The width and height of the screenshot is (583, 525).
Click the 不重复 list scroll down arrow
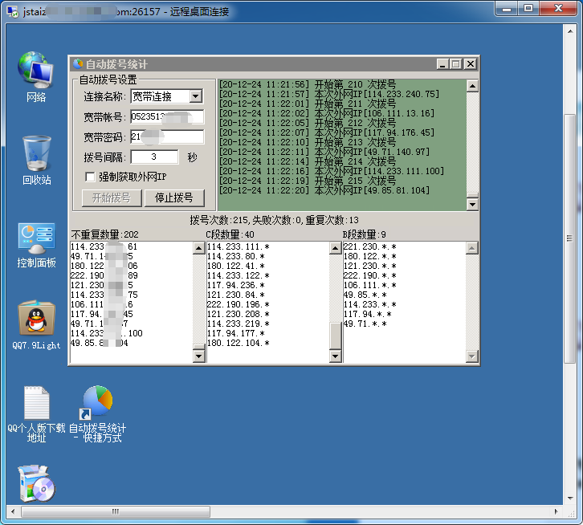click(x=199, y=356)
